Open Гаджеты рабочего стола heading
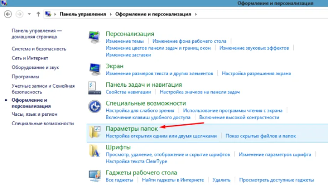The image size is (328, 188). [x=141, y=173]
